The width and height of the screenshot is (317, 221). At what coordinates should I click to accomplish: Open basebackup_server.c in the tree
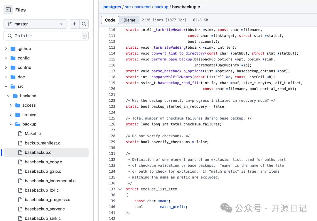[x=45, y=209]
